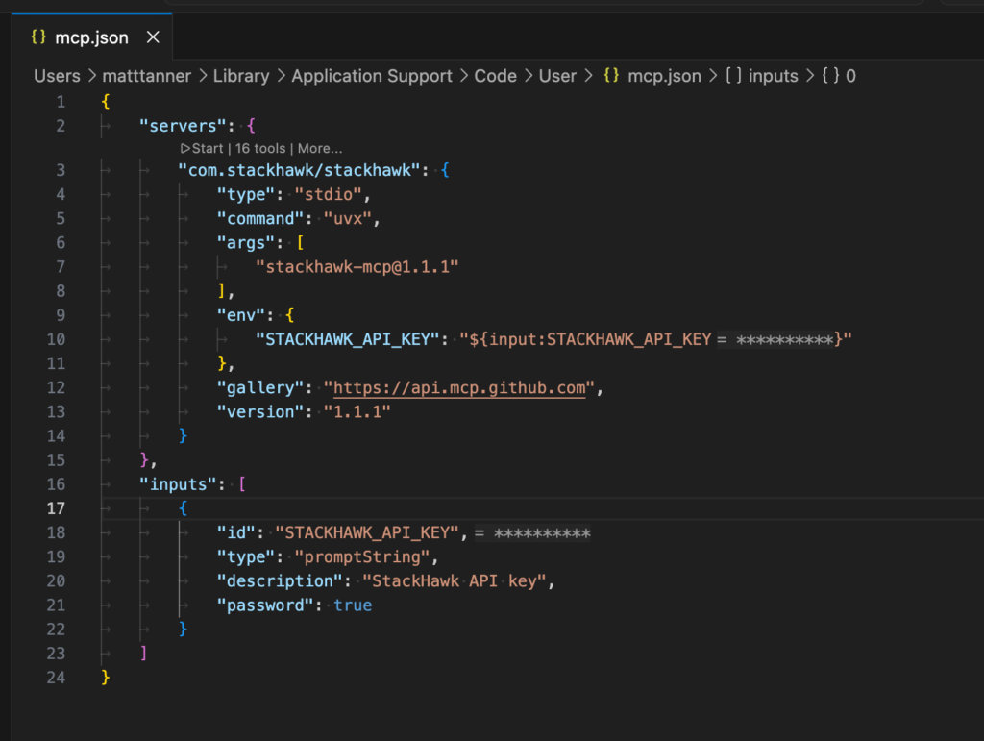The width and height of the screenshot is (984, 741).
Task: Open the matttanner breadcrumb dropdown
Action: click(x=146, y=75)
